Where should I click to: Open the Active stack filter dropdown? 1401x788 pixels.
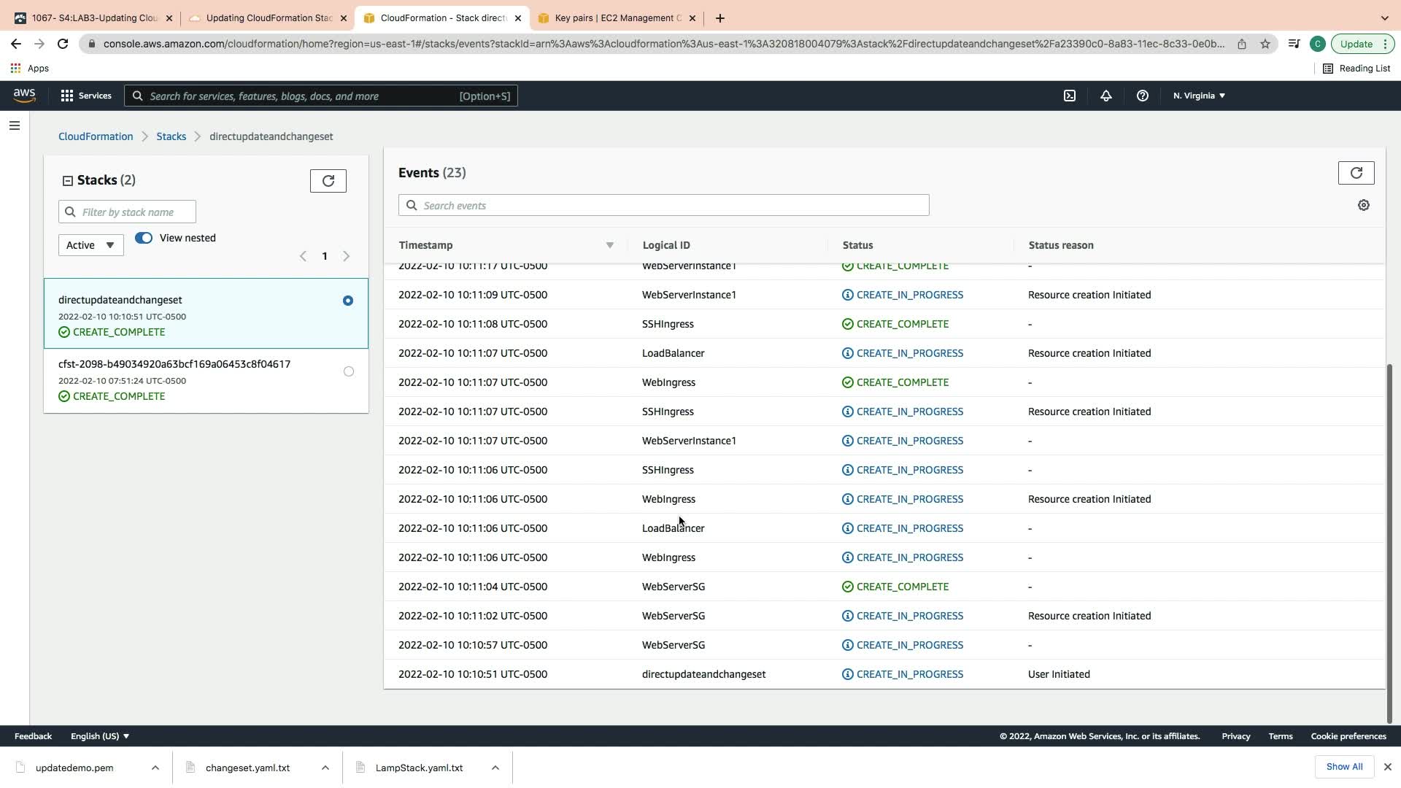[x=90, y=245]
